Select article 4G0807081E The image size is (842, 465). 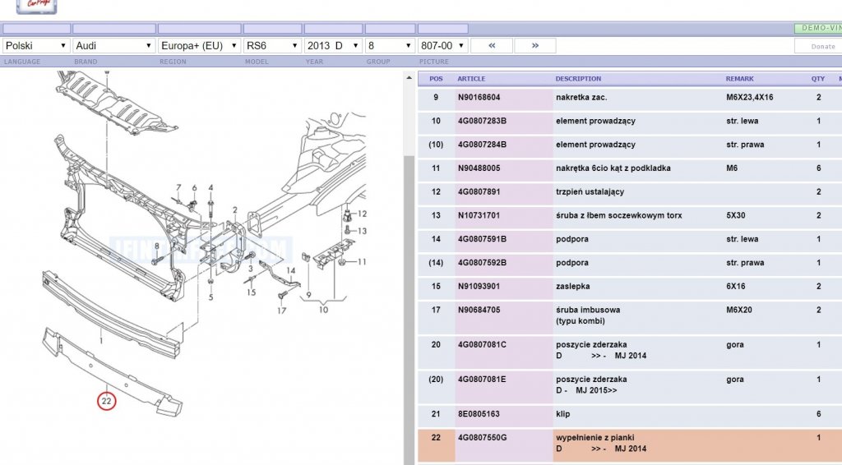pyautogui.click(x=482, y=380)
